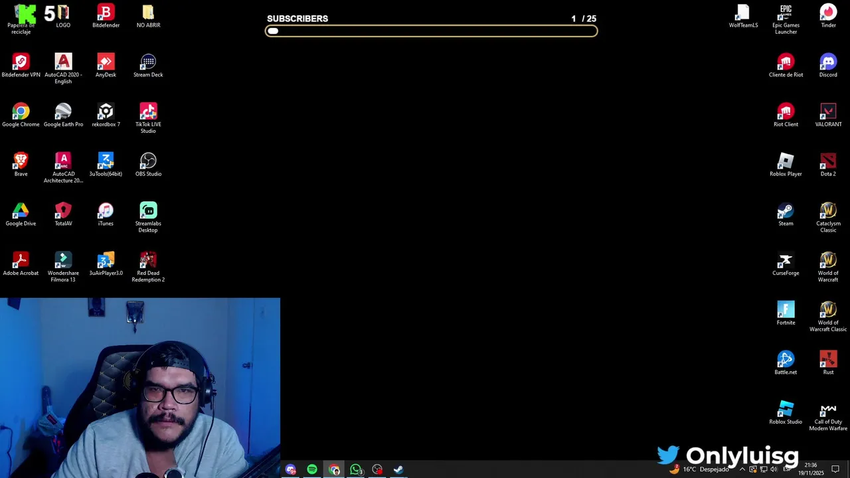Viewport: 850px width, 478px height.
Task: Launch Wondershare Filmora 13
Action: pyautogui.click(x=63, y=267)
